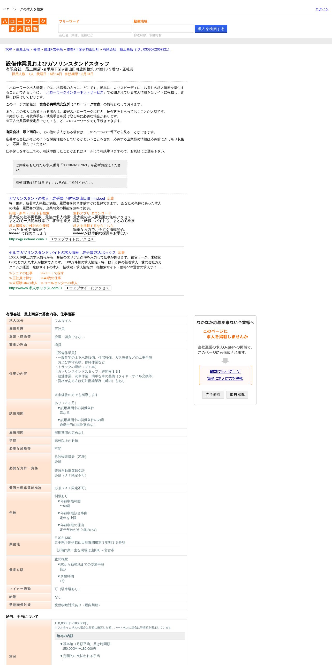
Task: Click the 〒028-1302 postal code
Action: click(63, 538)
